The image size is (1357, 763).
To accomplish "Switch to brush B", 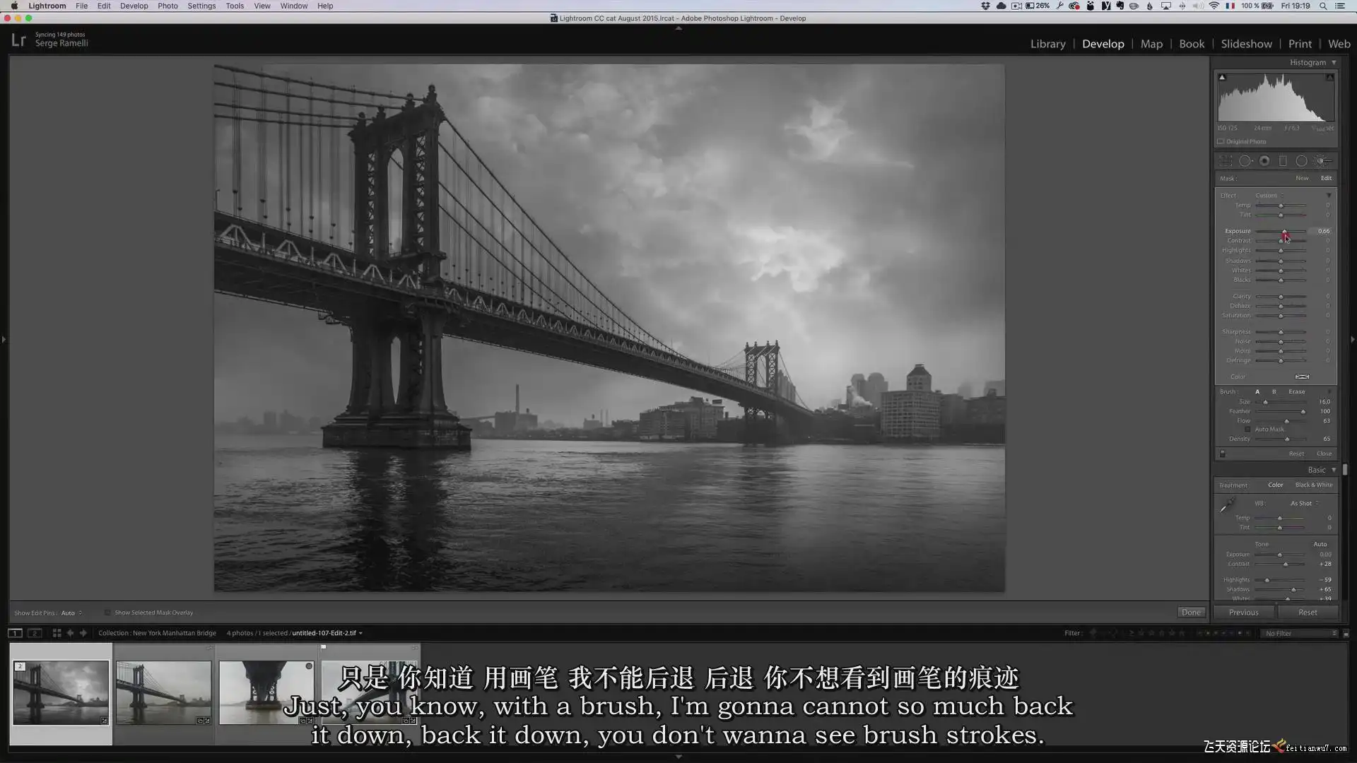I will click(x=1274, y=391).
